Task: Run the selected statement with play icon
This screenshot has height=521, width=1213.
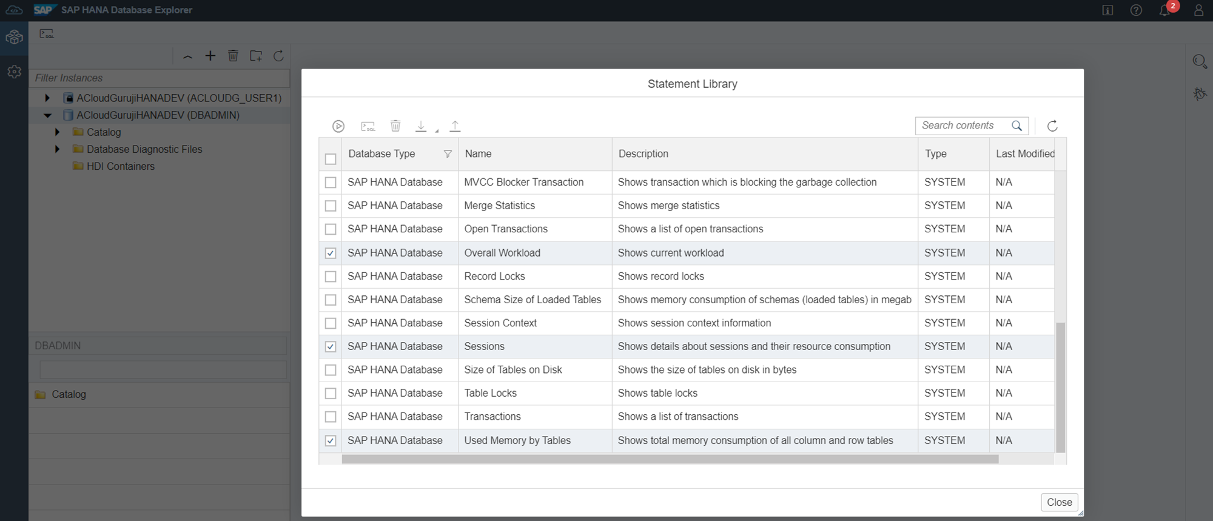Action: point(338,126)
